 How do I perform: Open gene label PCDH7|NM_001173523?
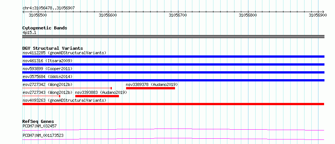(43, 135)
